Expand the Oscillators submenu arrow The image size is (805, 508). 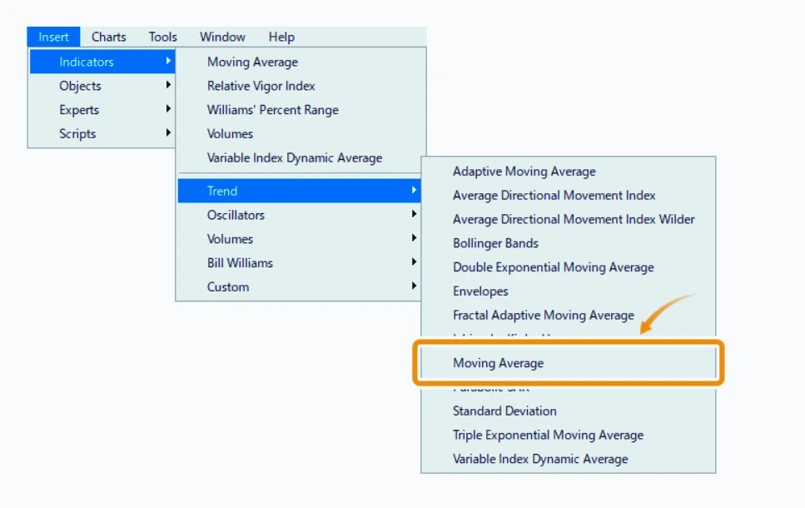point(414,214)
